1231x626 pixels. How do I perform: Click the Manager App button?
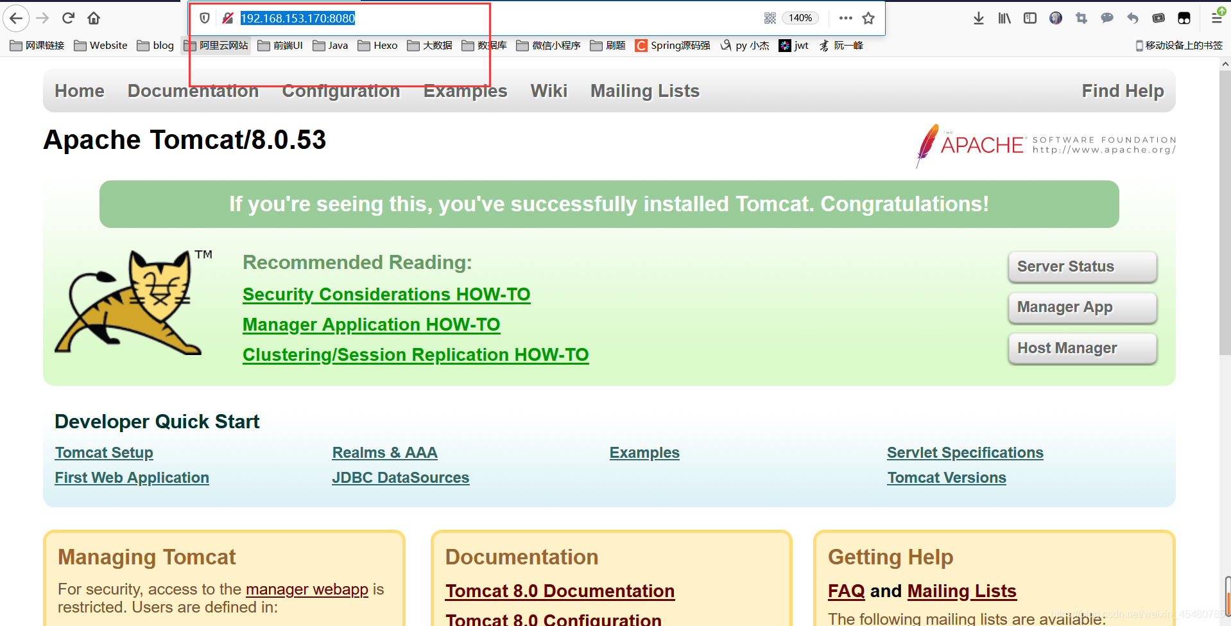pyautogui.click(x=1082, y=308)
